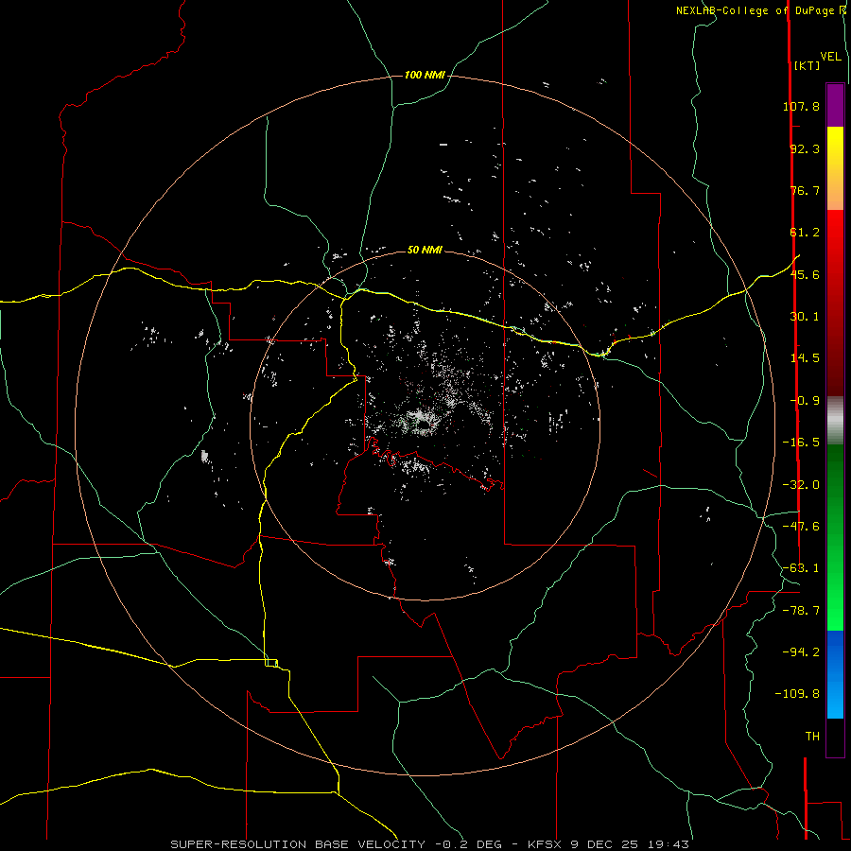
Task: Click the [KT] units label
Action: 807,65
